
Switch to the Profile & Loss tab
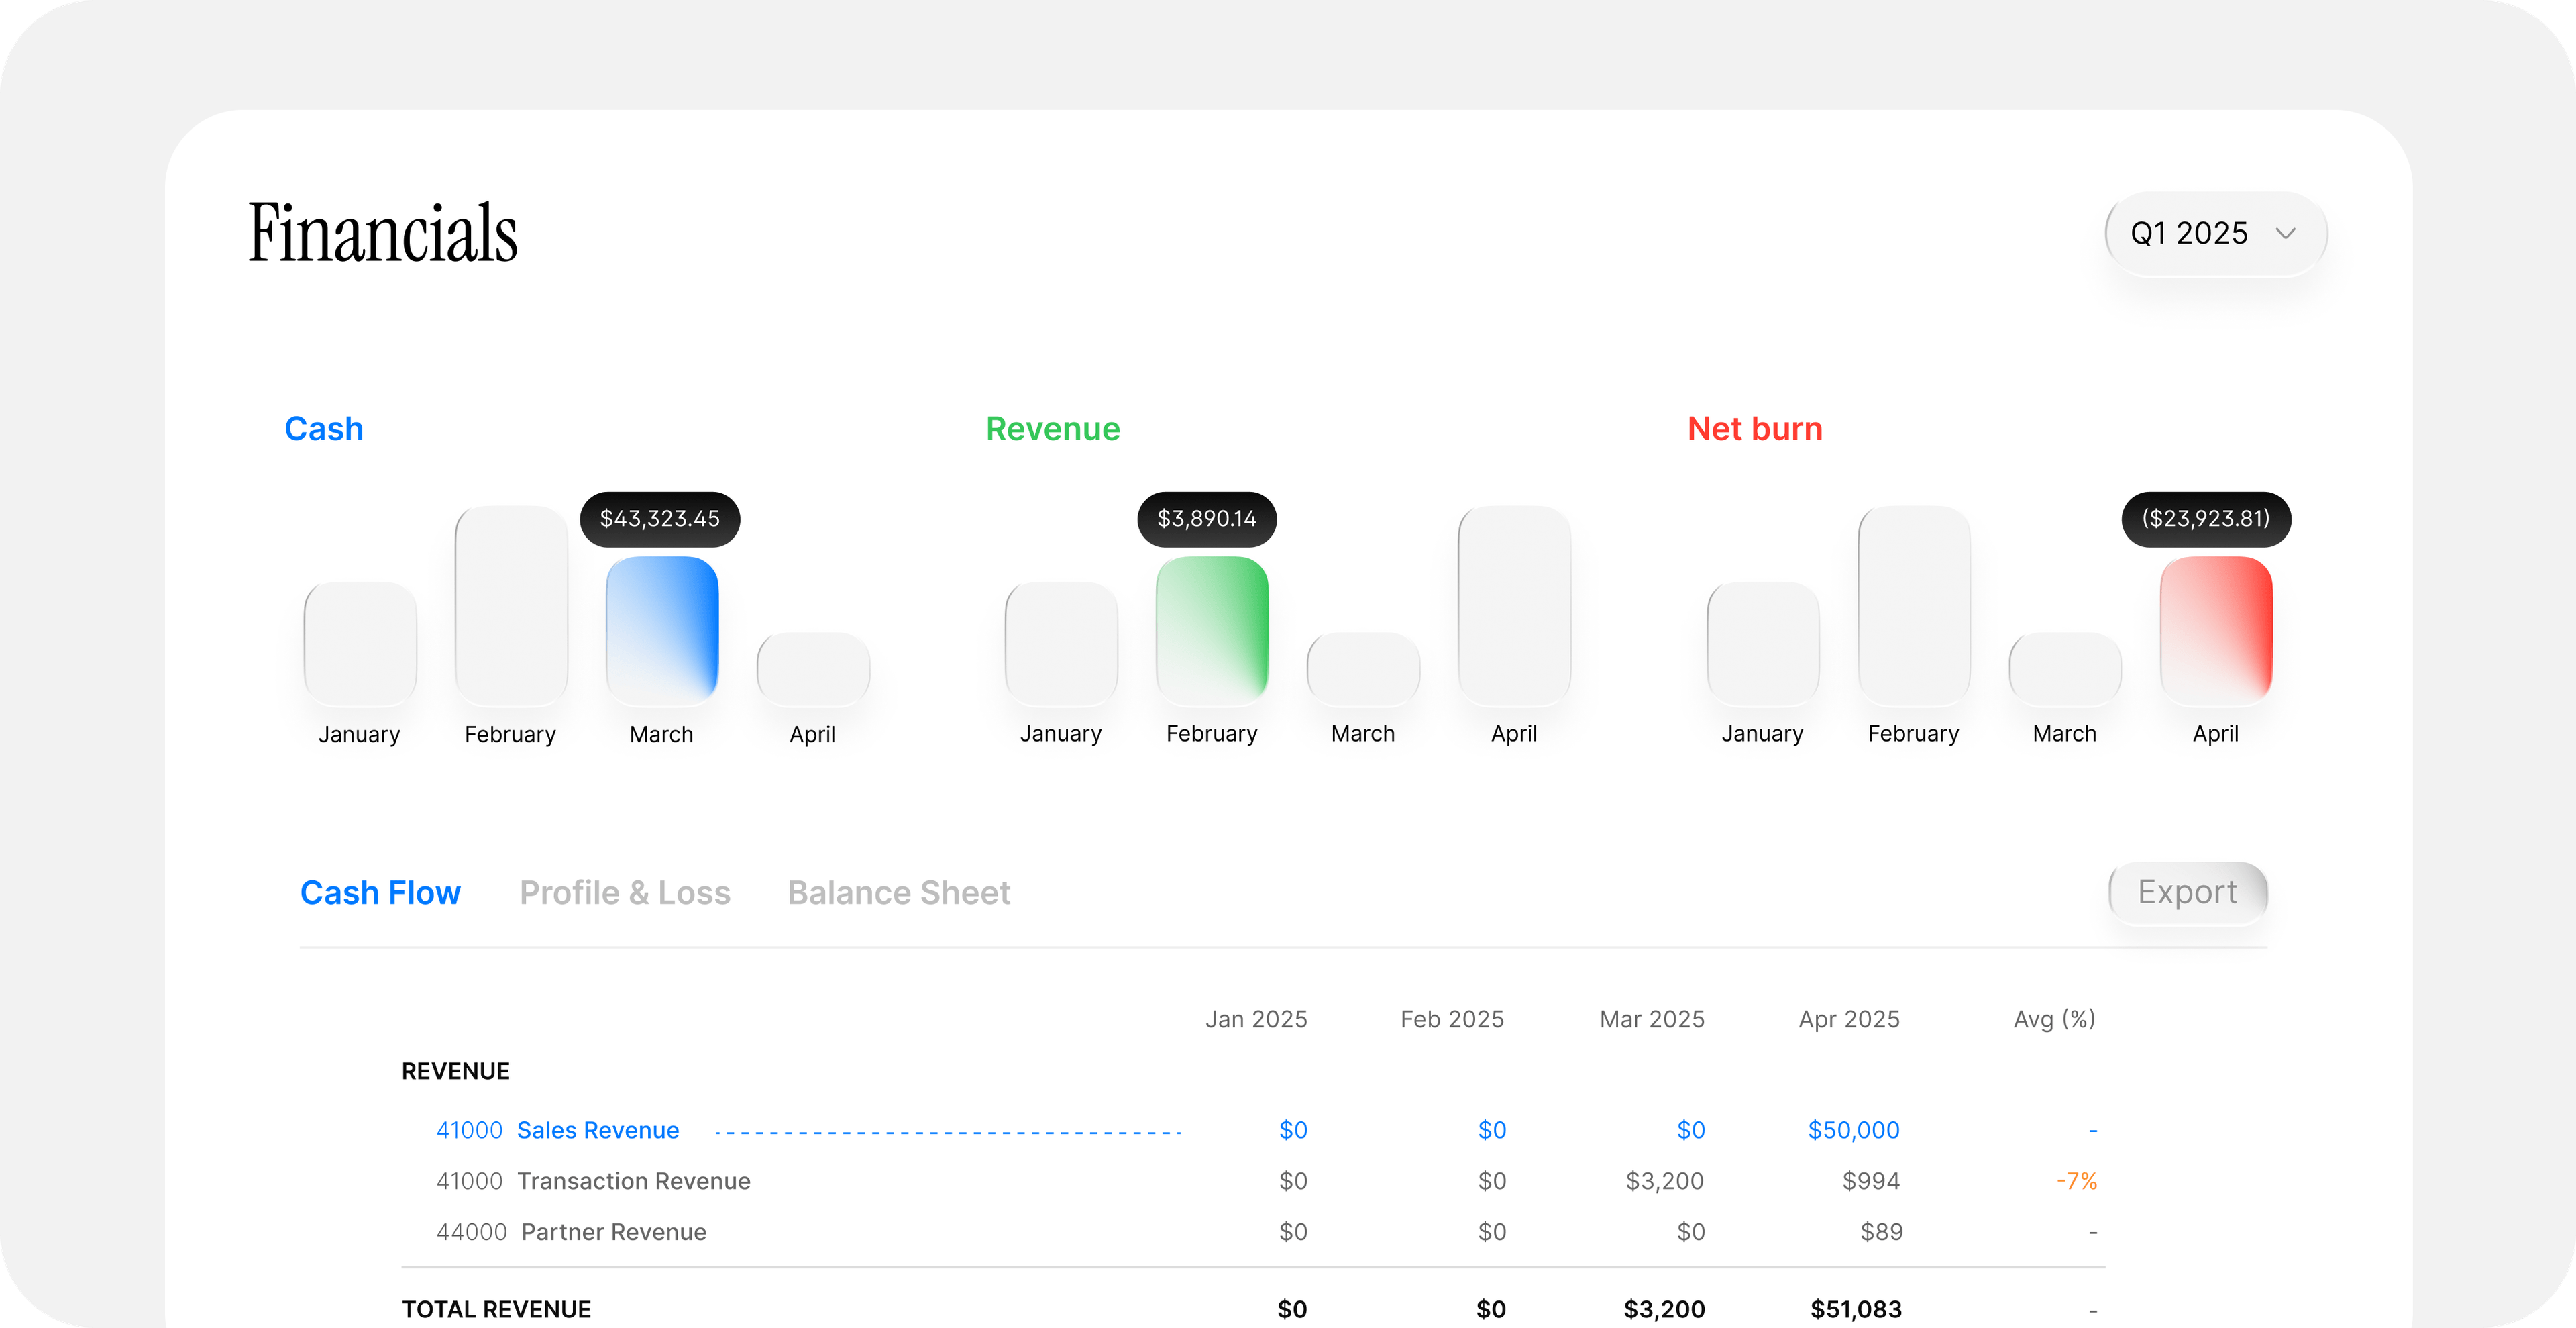[x=624, y=892]
